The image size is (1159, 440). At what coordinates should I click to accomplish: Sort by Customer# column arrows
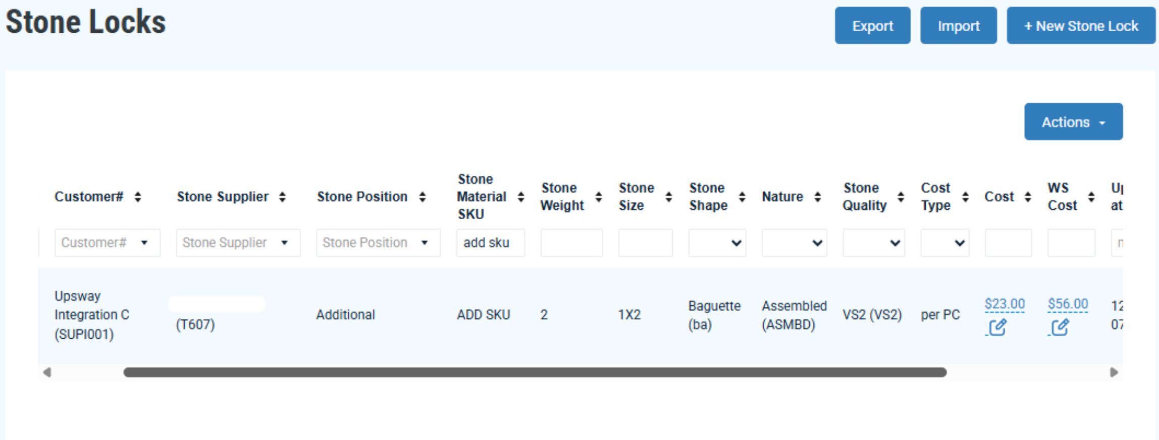coord(138,197)
